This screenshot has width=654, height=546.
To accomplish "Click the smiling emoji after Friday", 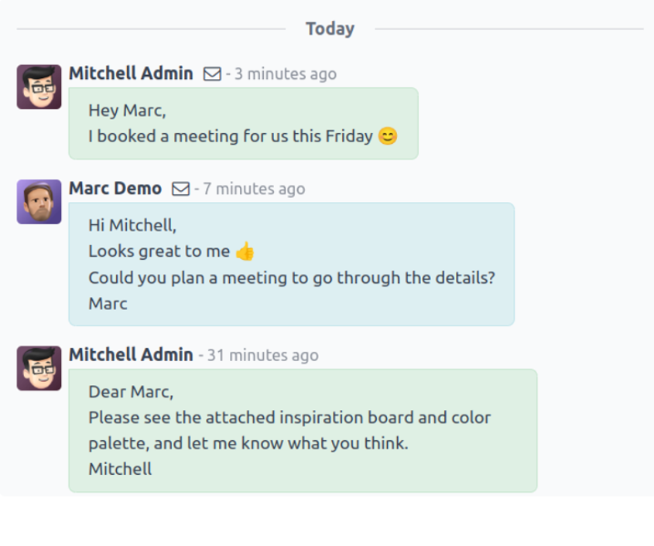I will (x=388, y=136).
